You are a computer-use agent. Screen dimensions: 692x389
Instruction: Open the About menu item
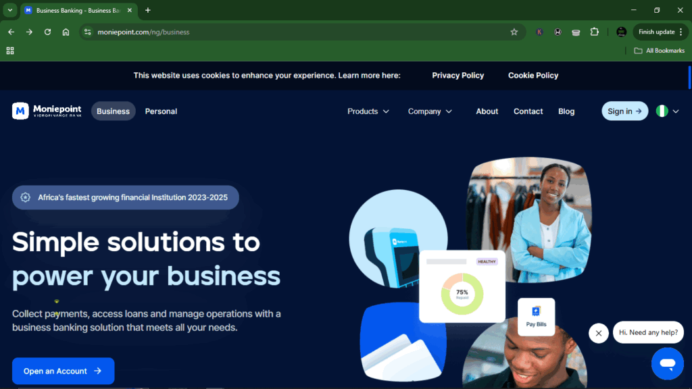487,111
